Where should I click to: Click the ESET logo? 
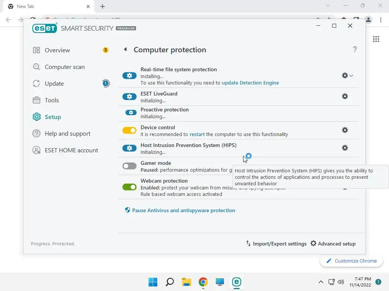click(x=45, y=28)
